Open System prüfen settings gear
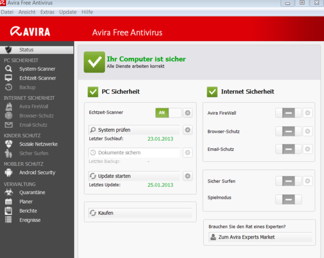The image size is (324, 258). coord(188,130)
